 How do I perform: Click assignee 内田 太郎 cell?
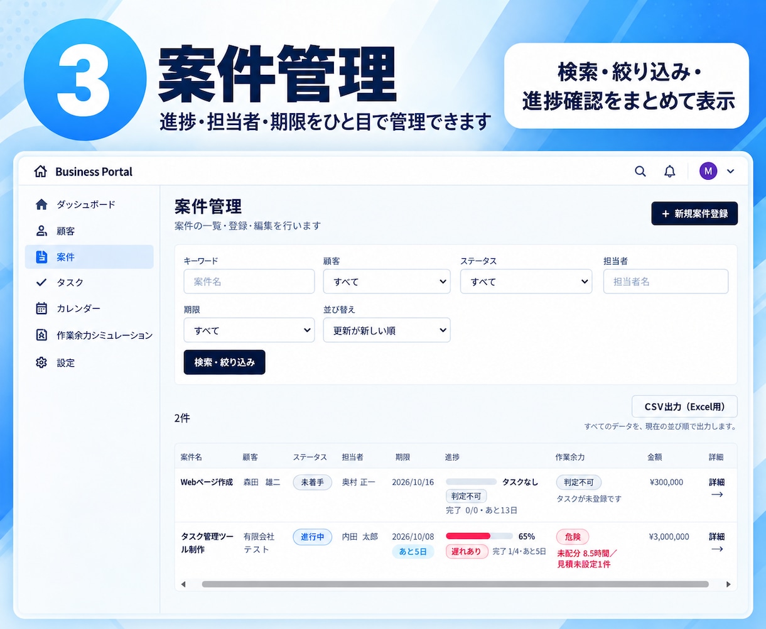tap(360, 537)
